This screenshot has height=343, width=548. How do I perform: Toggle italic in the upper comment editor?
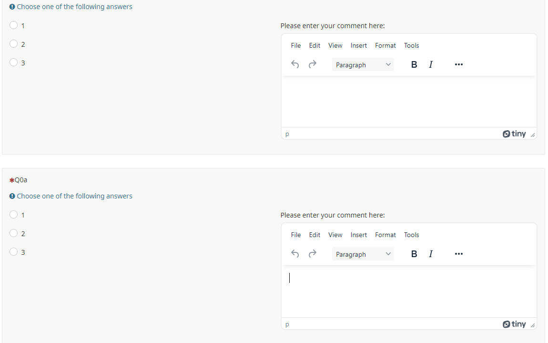(x=431, y=64)
